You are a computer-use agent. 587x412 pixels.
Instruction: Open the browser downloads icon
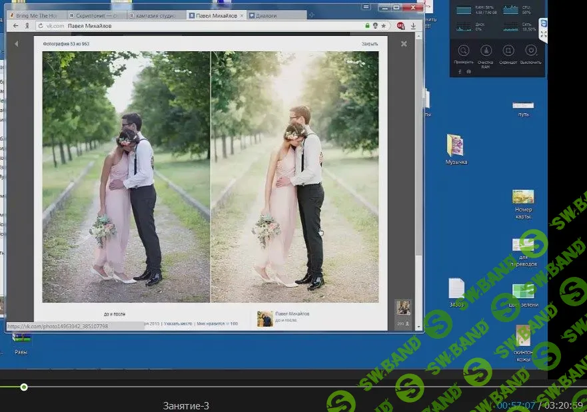pyautogui.click(x=413, y=25)
